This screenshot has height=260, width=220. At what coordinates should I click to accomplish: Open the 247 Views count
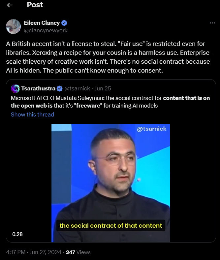click(78, 252)
